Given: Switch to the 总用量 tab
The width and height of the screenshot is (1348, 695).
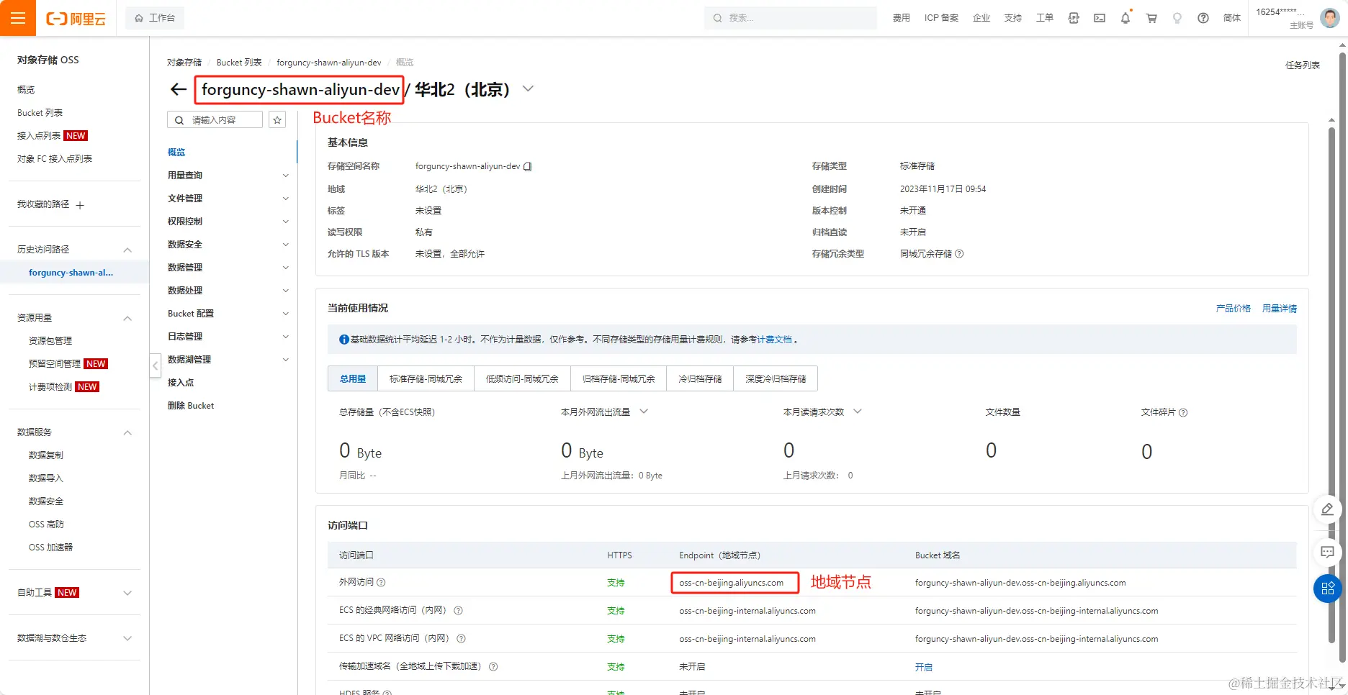Looking at the screenshot, I should pos(353,378).
